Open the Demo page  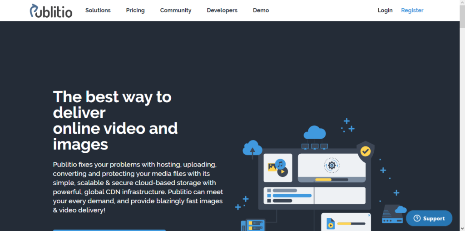click(261, 10)
